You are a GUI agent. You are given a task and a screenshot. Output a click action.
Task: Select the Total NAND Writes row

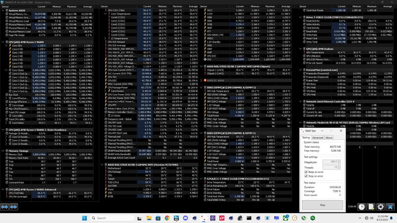tap(246, 200)
